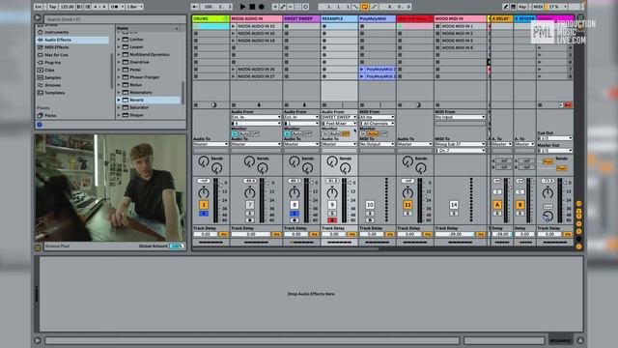The width and height of the screenshot is (618, 348).
Task: Select Plug-Ins browser category
Action: tap(52, 62)
